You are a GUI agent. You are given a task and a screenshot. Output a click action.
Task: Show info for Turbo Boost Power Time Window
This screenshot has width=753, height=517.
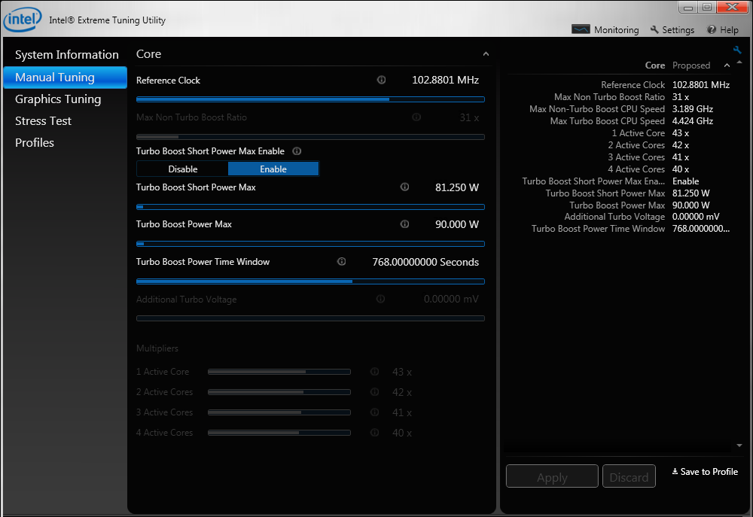click(x=341, y=262)
